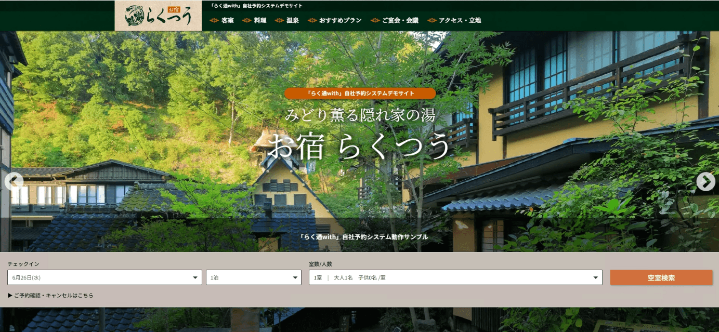
Task: Click the diamond icon beside ご宴会・会議
Action: 373,21
